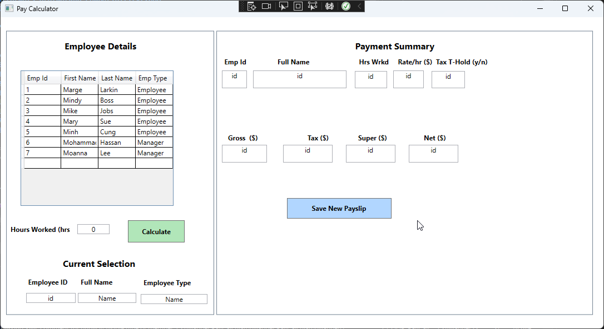Click the Pay Calculator window icon

(x=9, y=8)
